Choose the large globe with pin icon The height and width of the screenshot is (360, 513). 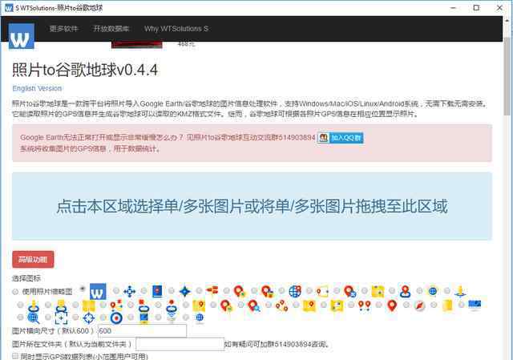[295, 291]
